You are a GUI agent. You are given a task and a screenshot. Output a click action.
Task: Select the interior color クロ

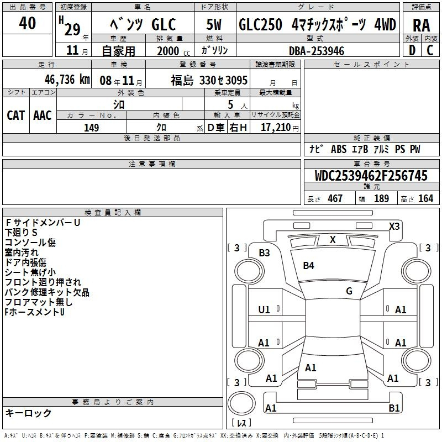(x=161, y=128)
